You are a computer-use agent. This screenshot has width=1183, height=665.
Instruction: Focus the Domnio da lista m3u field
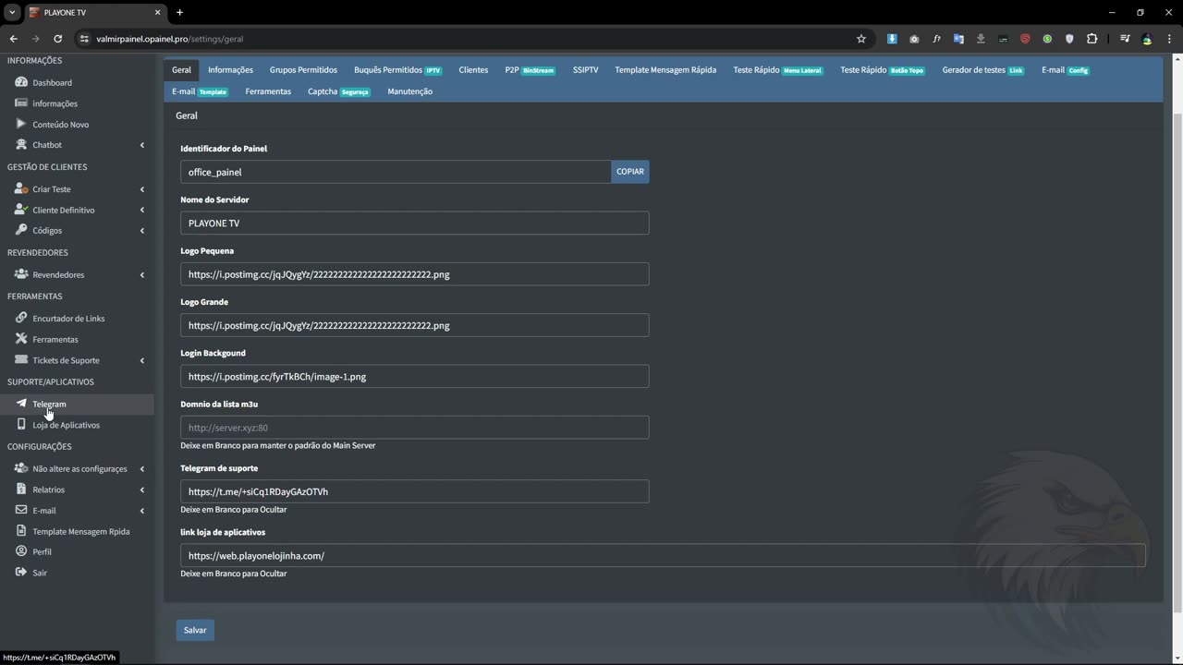point(414,428)
